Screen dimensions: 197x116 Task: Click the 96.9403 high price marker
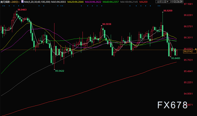pos(22,10)
